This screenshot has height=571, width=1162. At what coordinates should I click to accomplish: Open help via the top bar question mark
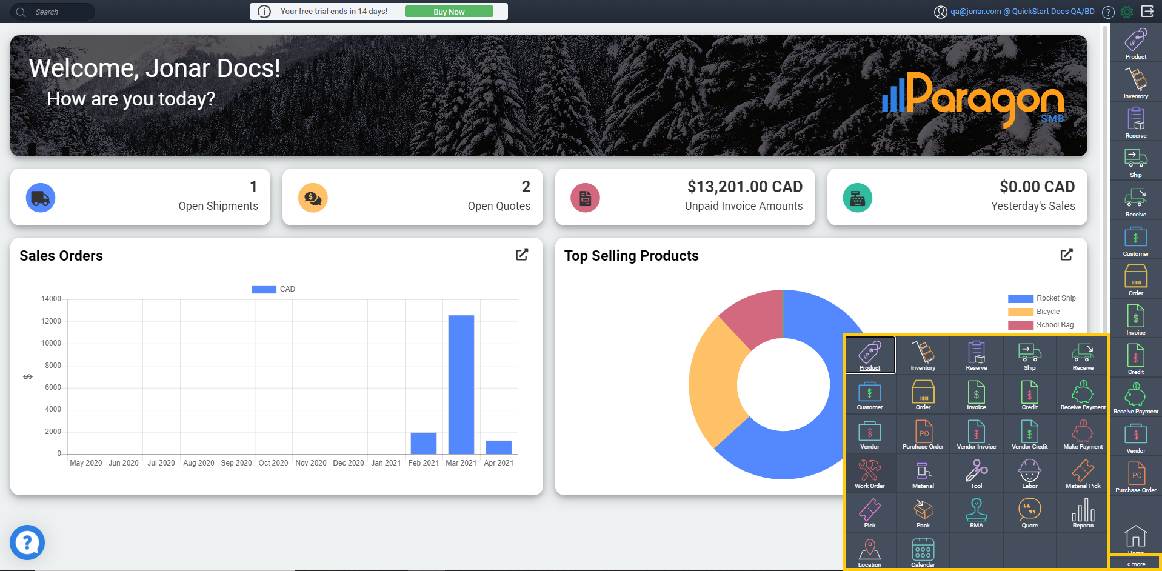(x=1108, y=12)
